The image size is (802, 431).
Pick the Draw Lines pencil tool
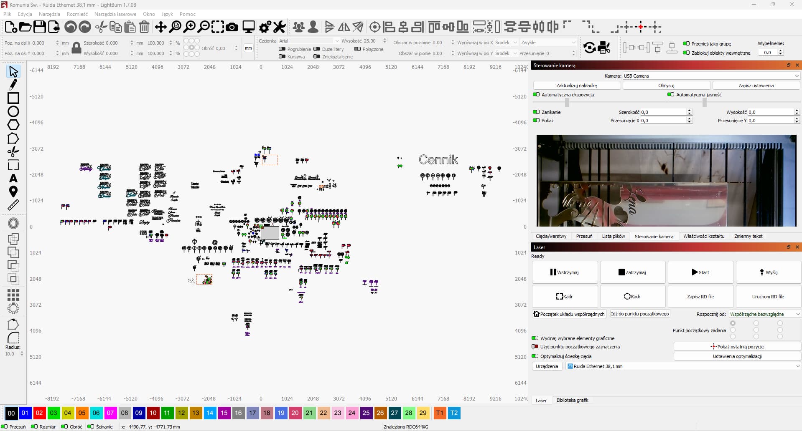(13, 85)
